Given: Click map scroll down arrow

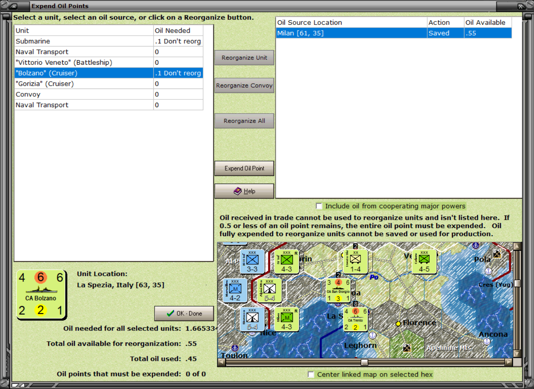Looking at the screenshot, I should [517, 353].
